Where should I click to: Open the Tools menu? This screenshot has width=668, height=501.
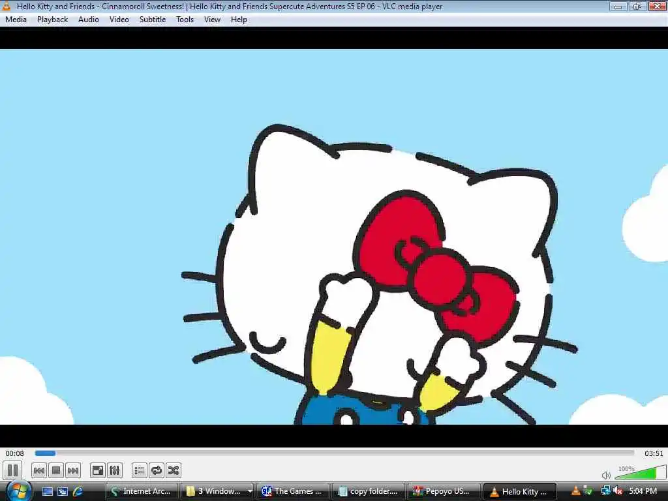(x=185, y=20)
